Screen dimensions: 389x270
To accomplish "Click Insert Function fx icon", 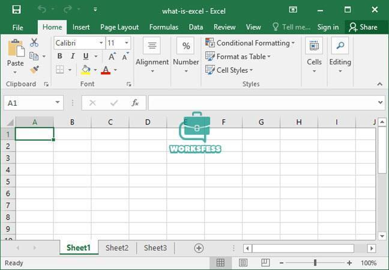I will point(135,103).
